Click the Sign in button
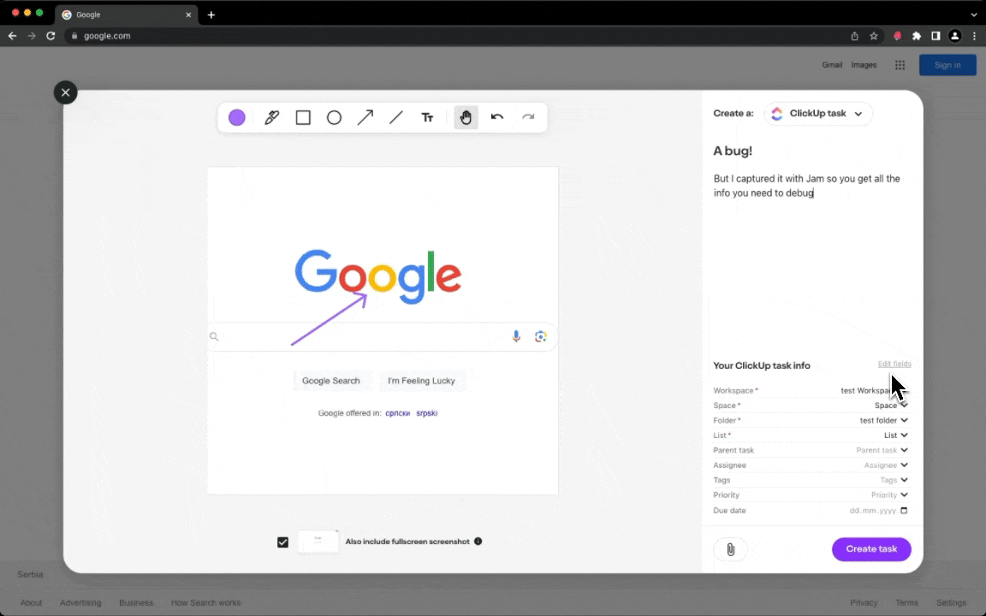 (x=947, y=65)
